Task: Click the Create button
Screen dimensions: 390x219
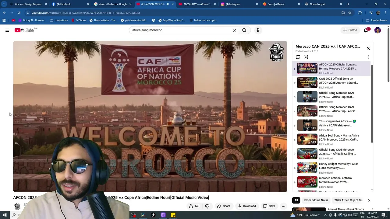Action: 350,30
